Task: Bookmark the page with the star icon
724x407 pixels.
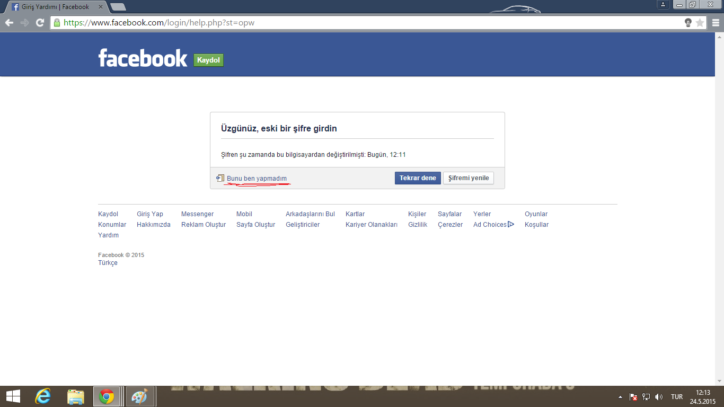Action: coord(700,23)
